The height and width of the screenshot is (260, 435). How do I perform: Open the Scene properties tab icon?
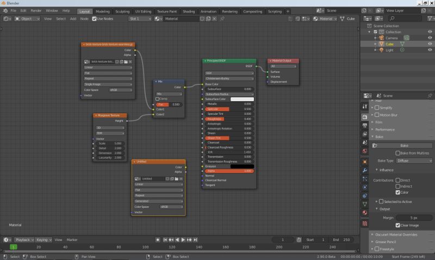pyautogui.click(x=365, y=143)
